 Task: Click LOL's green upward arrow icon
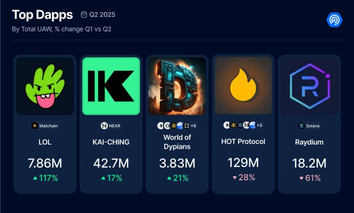[x=35, y=178]
